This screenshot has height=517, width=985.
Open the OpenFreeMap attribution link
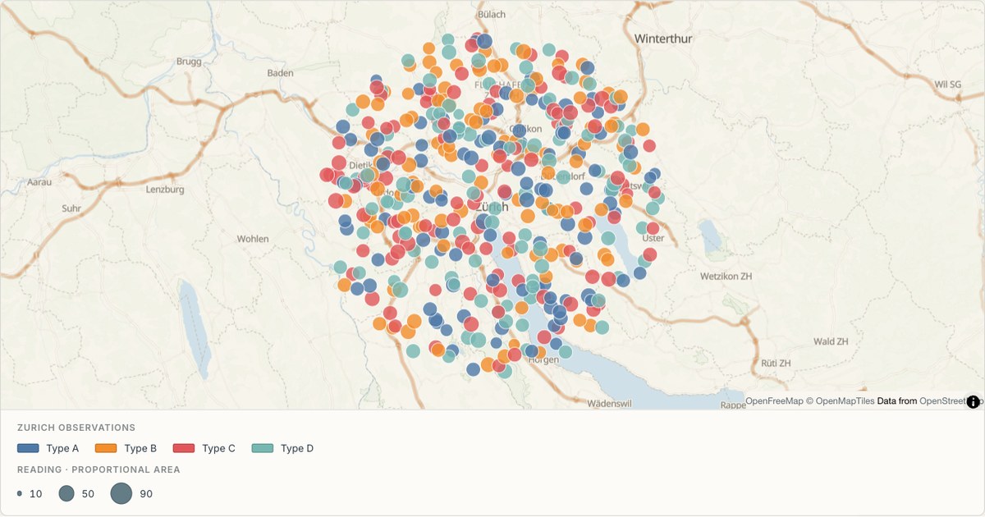click(773, 402)
